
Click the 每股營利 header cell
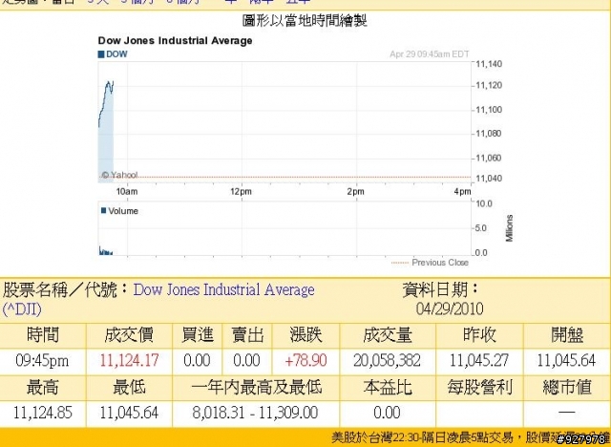tap(479, 388)
